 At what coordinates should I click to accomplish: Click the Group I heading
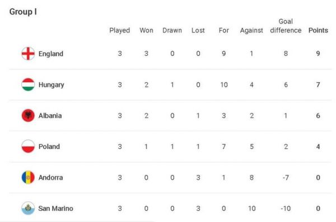pyautogui.click(x=23, y=12)
